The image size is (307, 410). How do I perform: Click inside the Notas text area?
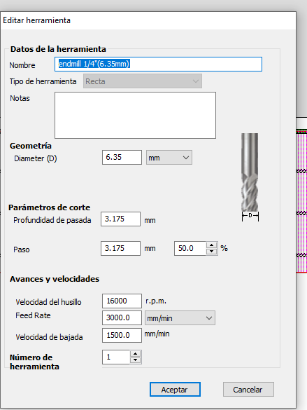[x=135, y=115]
